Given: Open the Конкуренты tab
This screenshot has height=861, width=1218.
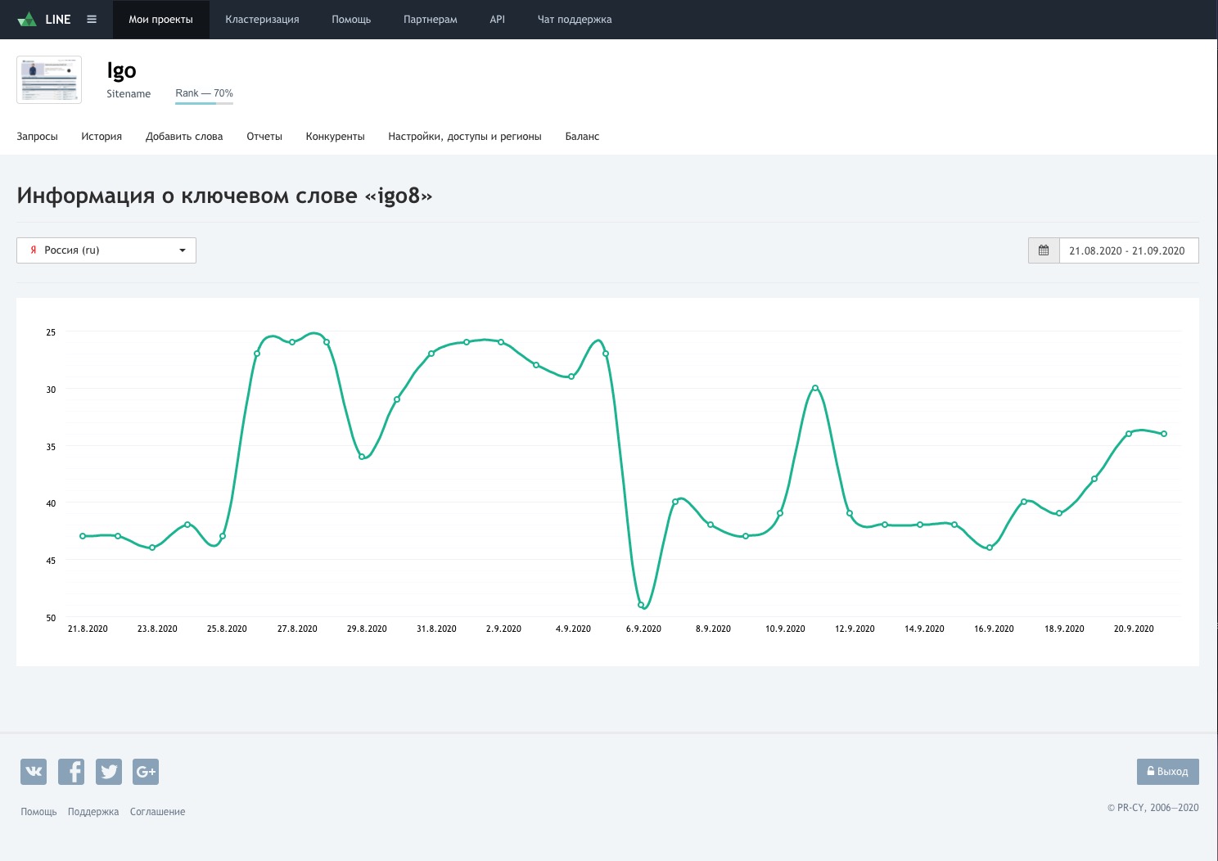Looking at the screenshot, I should tap(335, 137).
